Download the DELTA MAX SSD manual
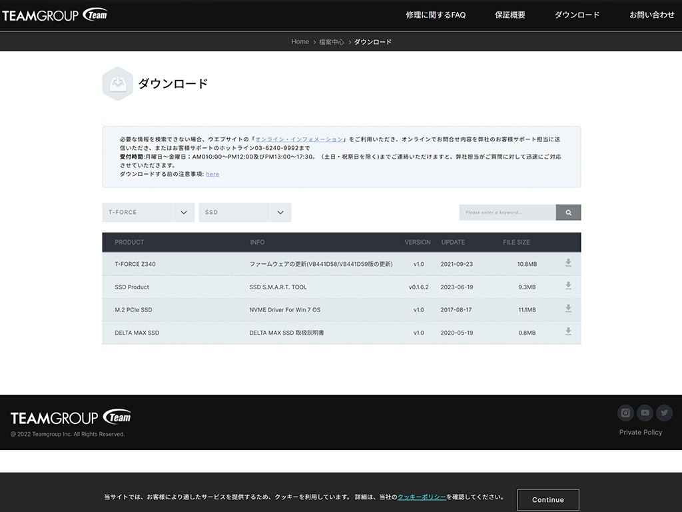Image resolution: width=682 pixels, height=512 pixels. click(568, 331)
